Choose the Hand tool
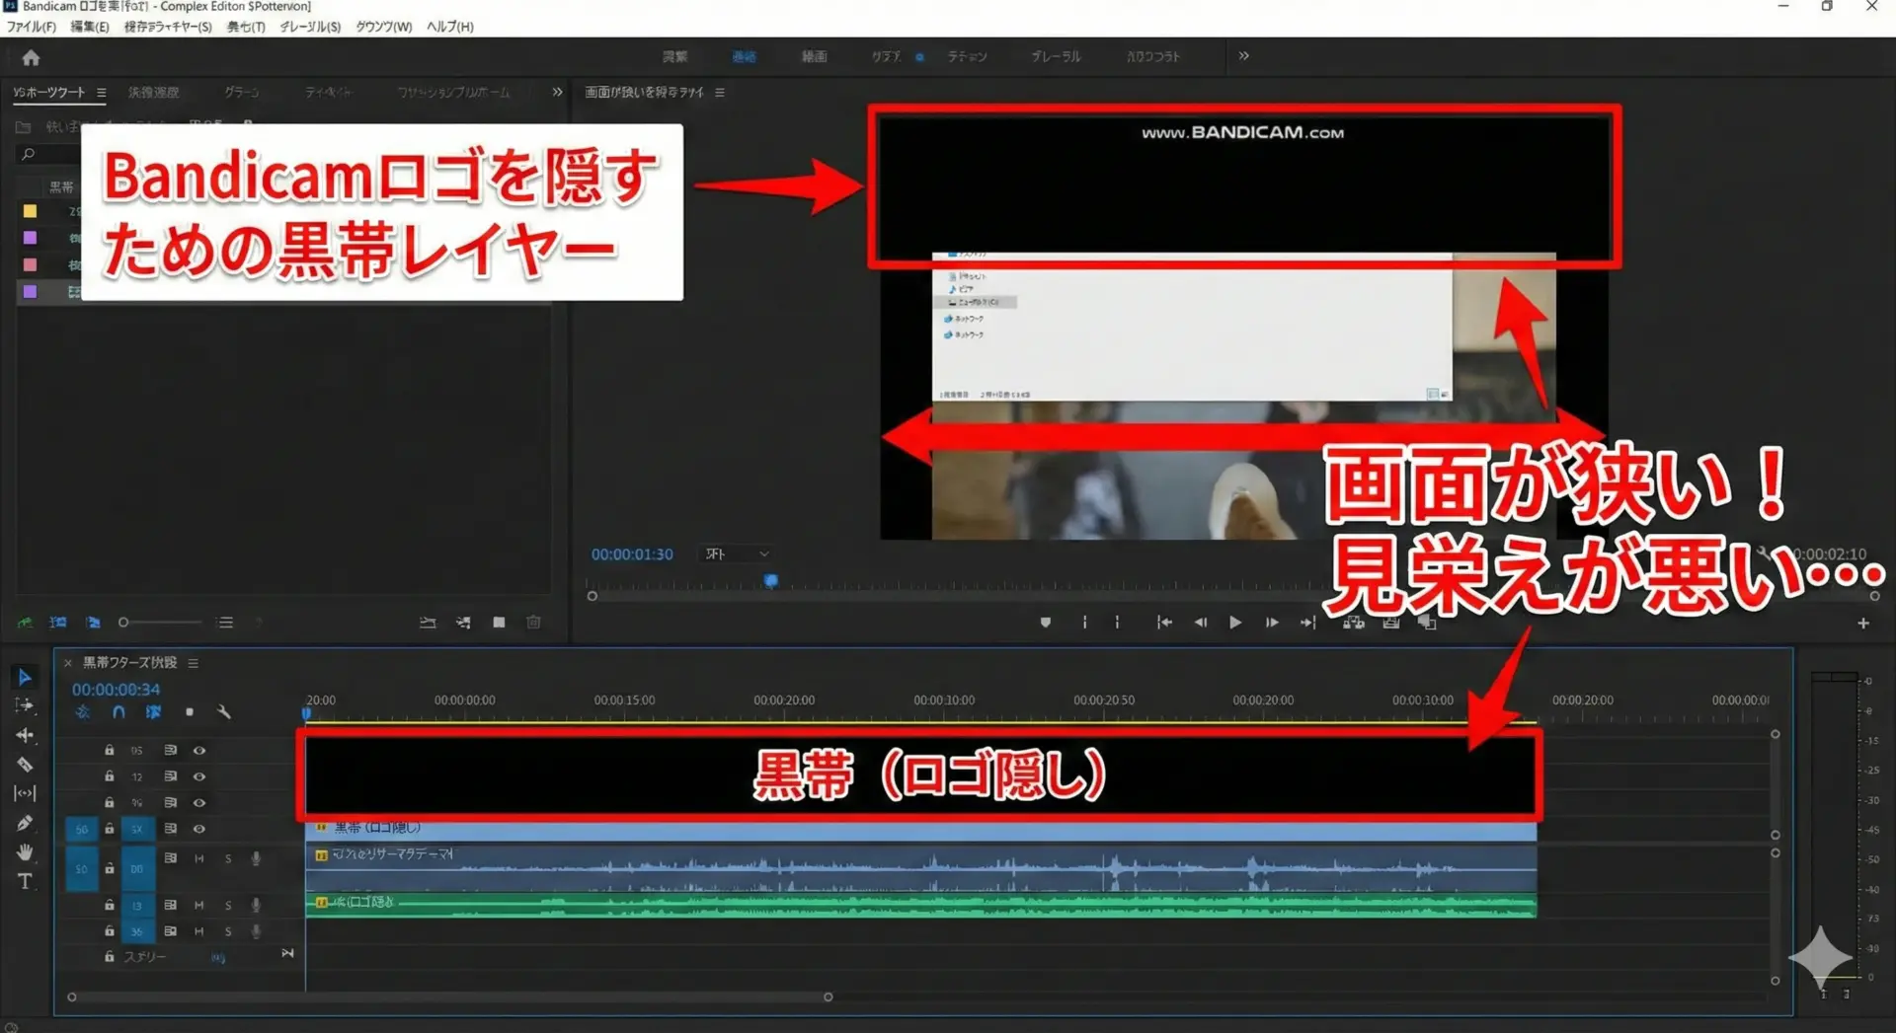 coord(25,851)
